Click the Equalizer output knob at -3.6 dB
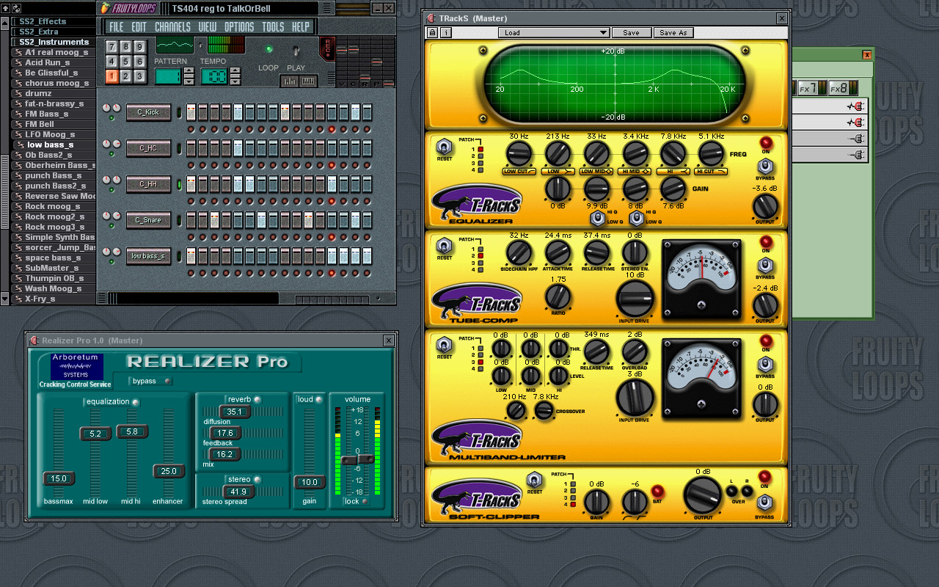The image size is (939, 587). (x=765, y=207)
